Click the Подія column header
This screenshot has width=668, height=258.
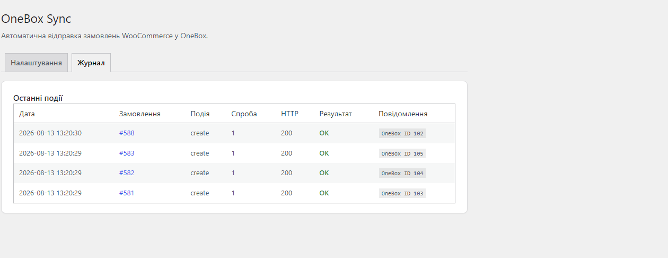tap(200, 114)
